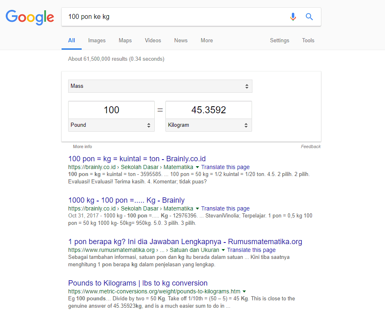The width and height of the screenshot is (385, 311).
Task: Click the input field showing 100
Action: tap(112, 110)
